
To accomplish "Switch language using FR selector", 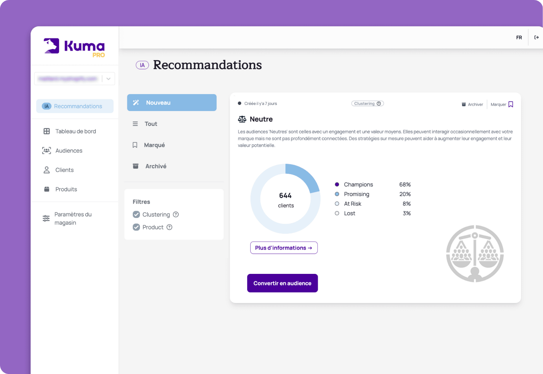I will 519,38.
